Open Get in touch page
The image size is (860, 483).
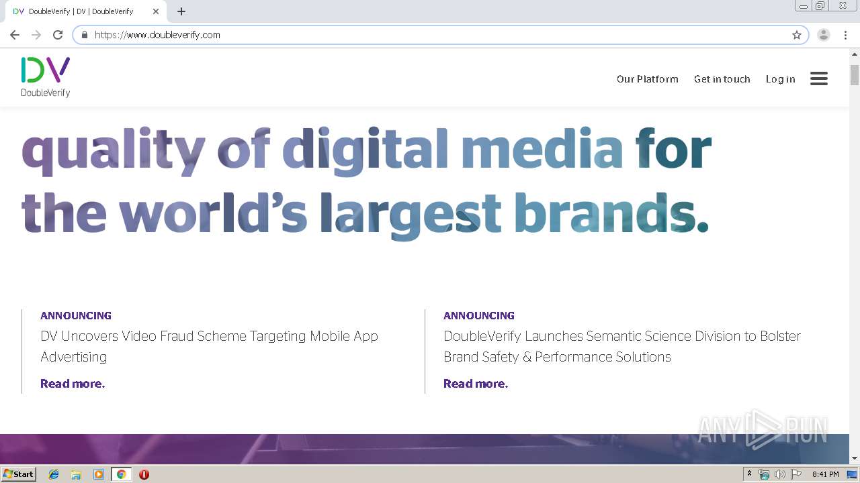722,79
